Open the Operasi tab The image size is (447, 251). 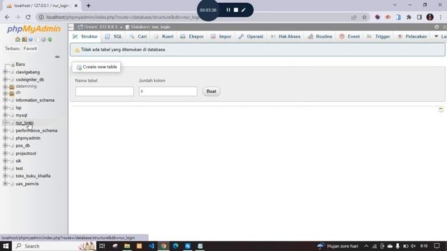pyautogui.click(x=251, y=36)
